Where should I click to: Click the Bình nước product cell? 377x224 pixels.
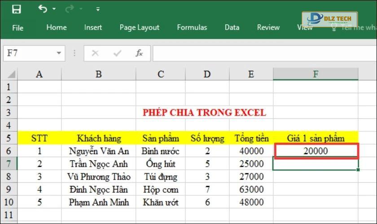(x=161, y=151)
